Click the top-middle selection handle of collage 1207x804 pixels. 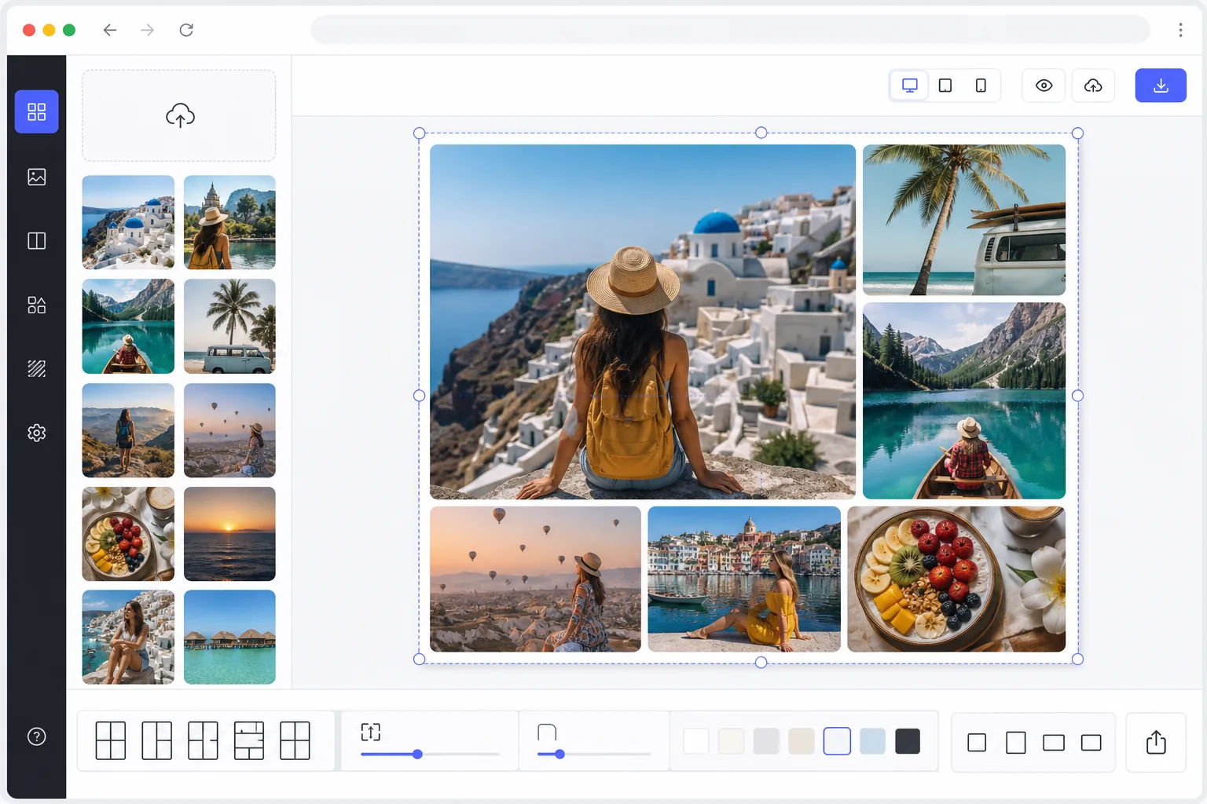pyautogui.click(x=761, y=133)
